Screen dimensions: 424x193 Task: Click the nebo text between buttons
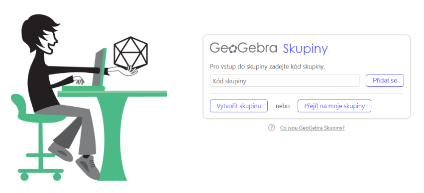[x=283, y=106]
